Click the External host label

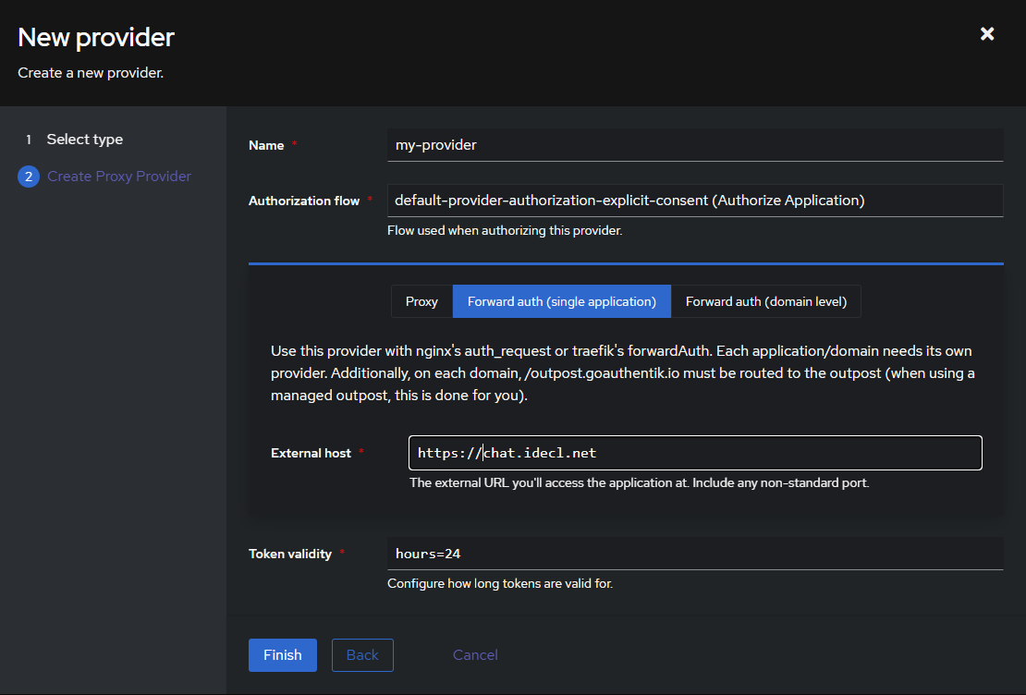[x=311, y=453]
